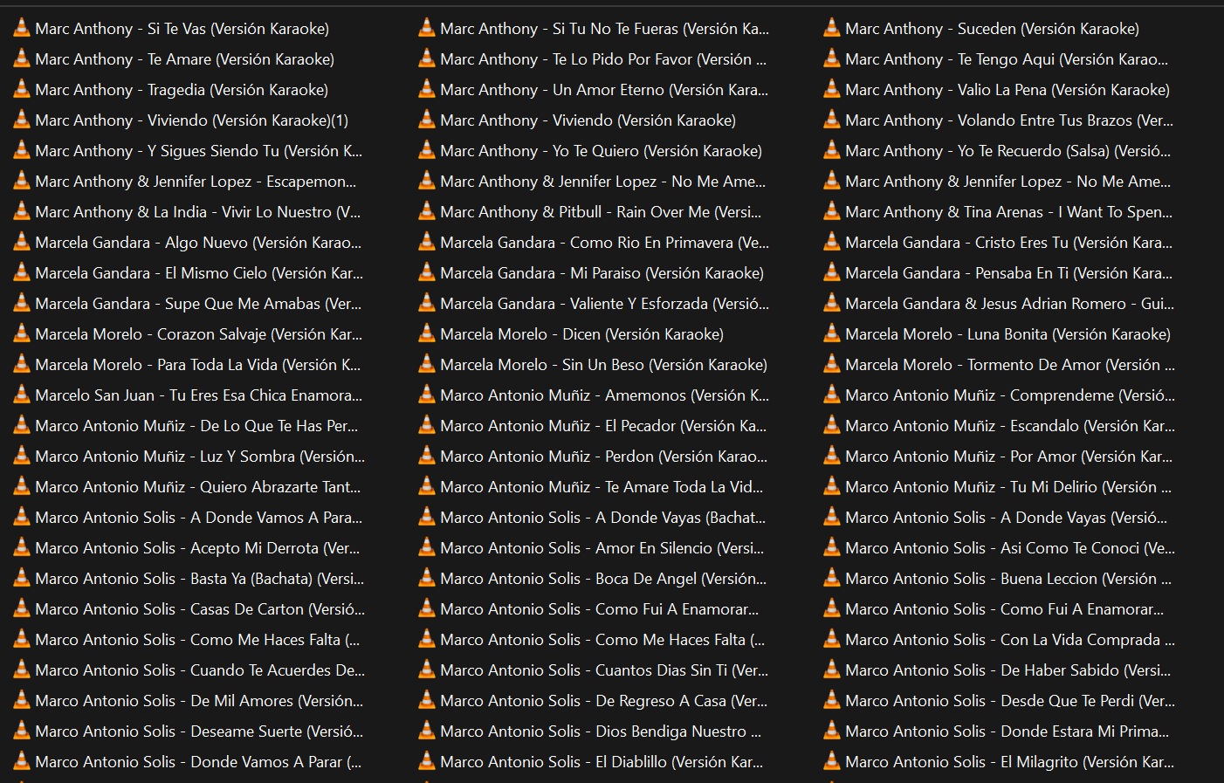Select Marc Anthony - Si Te Vas karaoke file
The image size is (1224, 783).
182,29
